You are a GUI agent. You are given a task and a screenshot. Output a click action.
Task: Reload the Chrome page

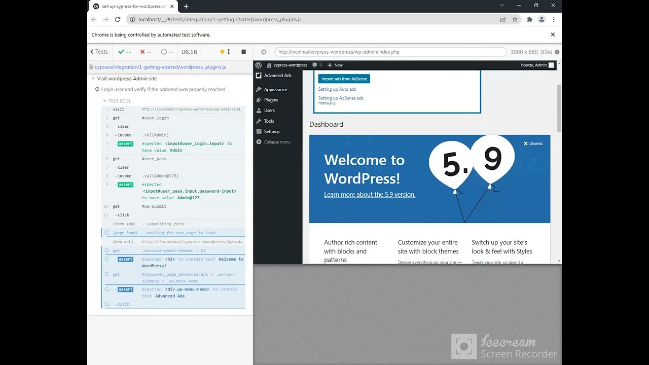pyautogui.click(x=118, y=19)
